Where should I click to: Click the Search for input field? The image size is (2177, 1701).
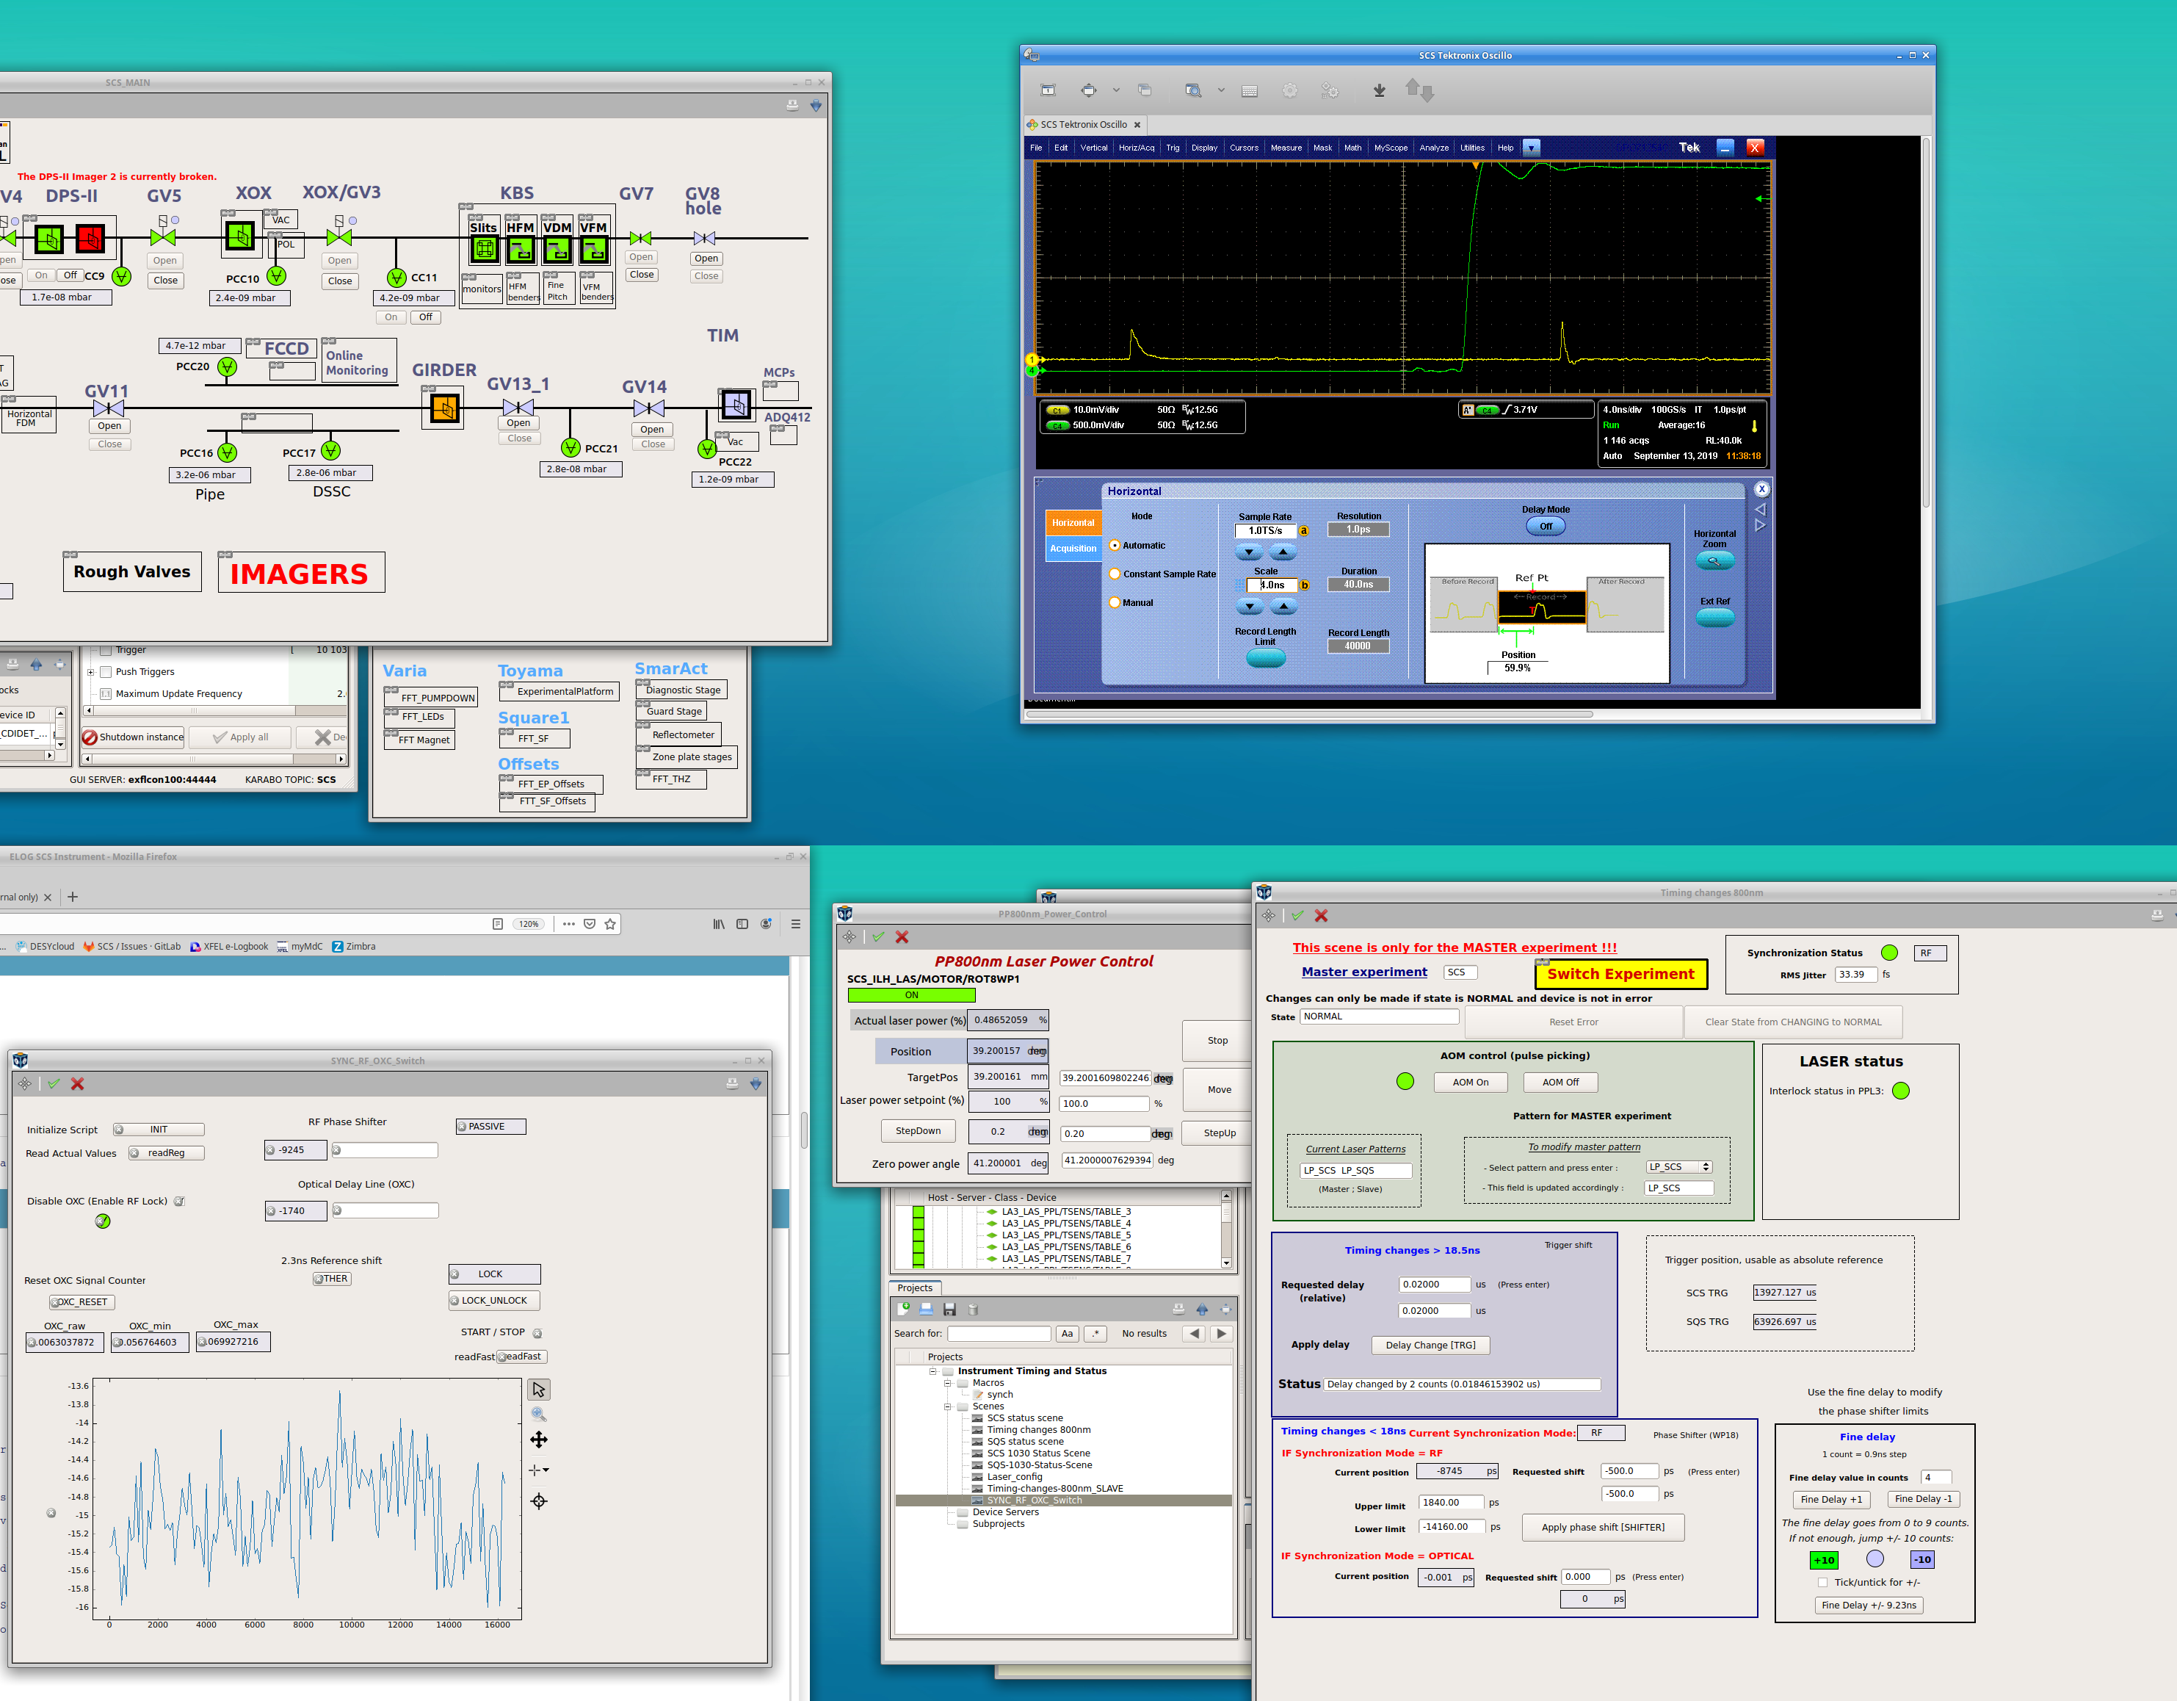coord(999,1334)
